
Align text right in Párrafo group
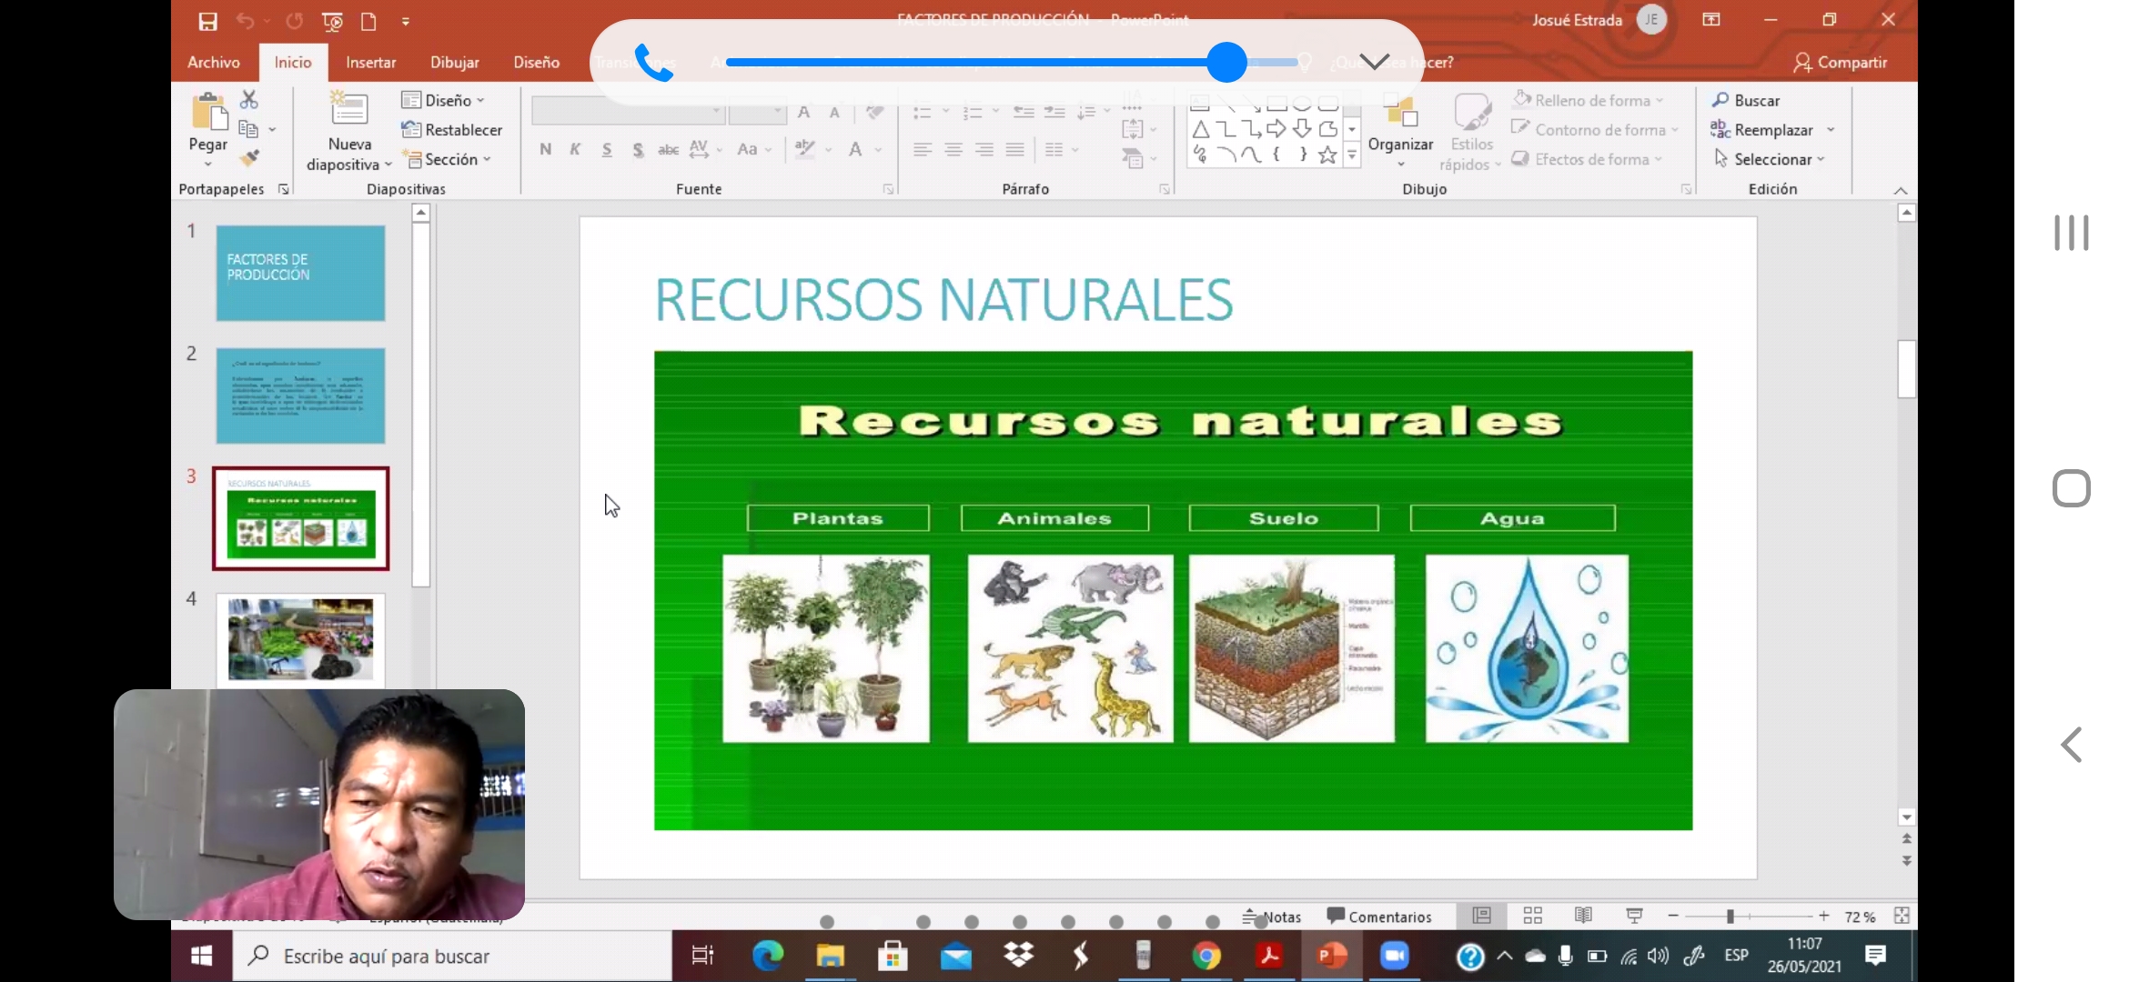984,149
